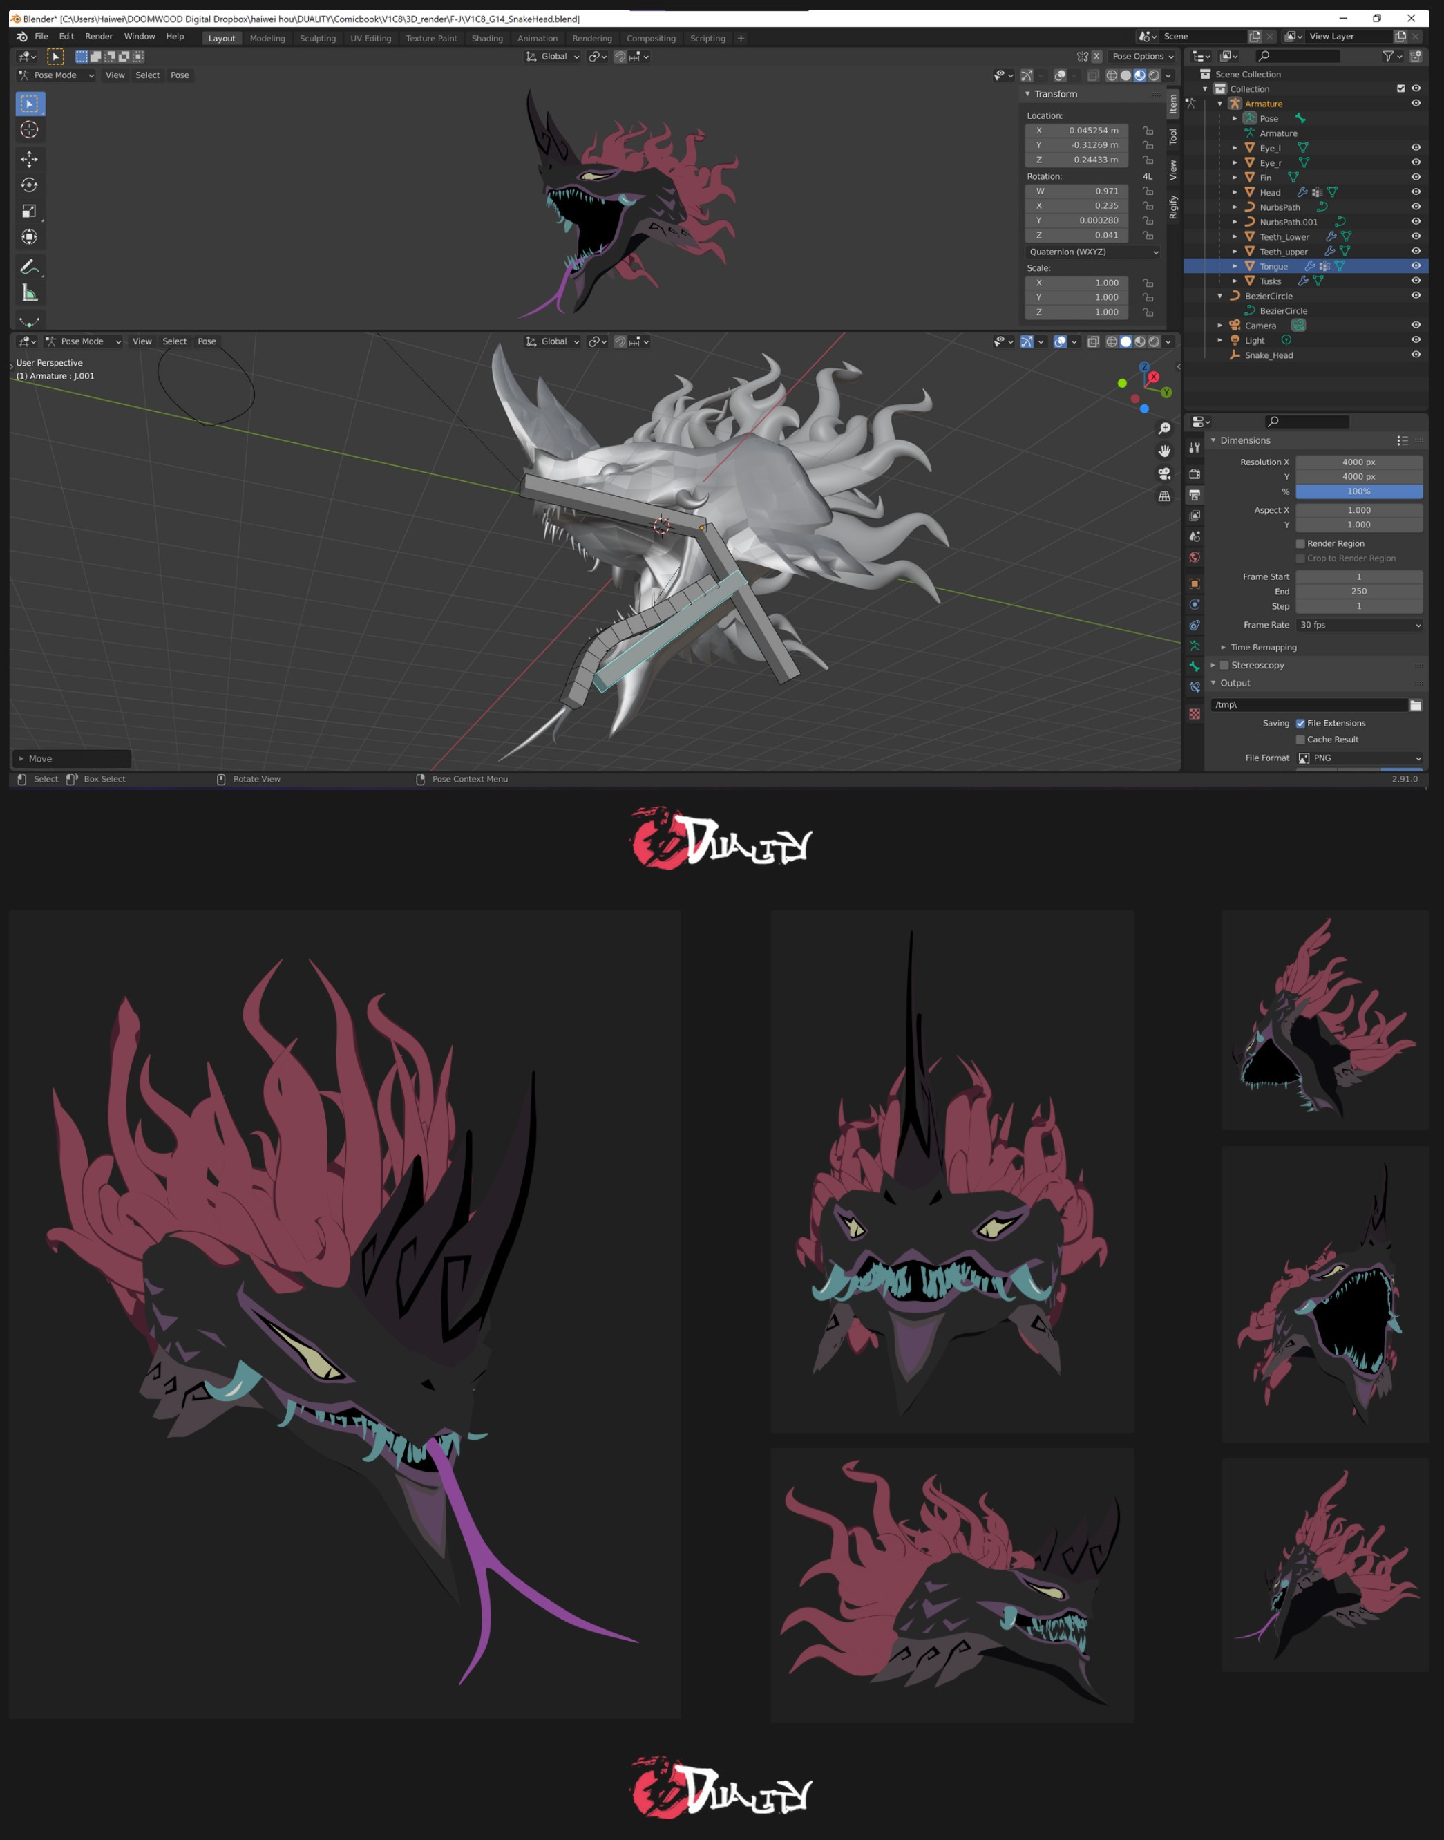Switch to the Shading workspace tab
This screenshot has width=1444, height=1840.
click(487, 38)
